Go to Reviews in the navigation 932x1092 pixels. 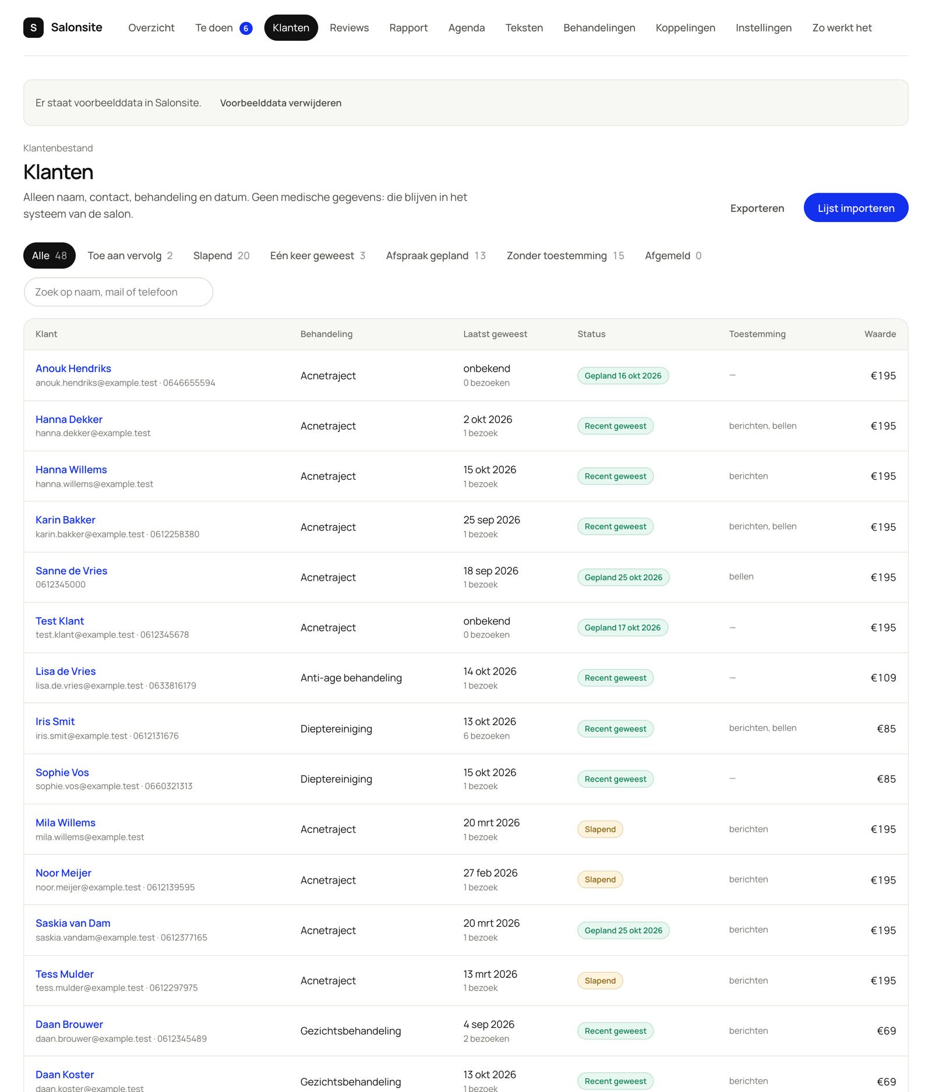click(x=349, y=27)
